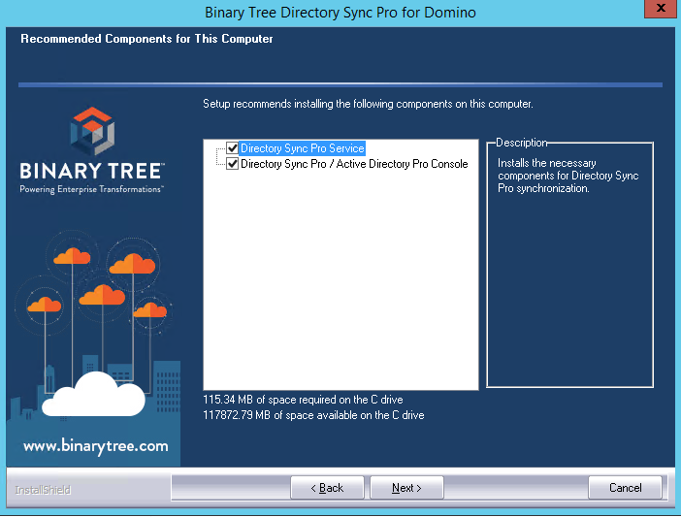Click the www.binarytree.com text
The width and height of the screenshot is (681, 517).
[x=95, y=446]
